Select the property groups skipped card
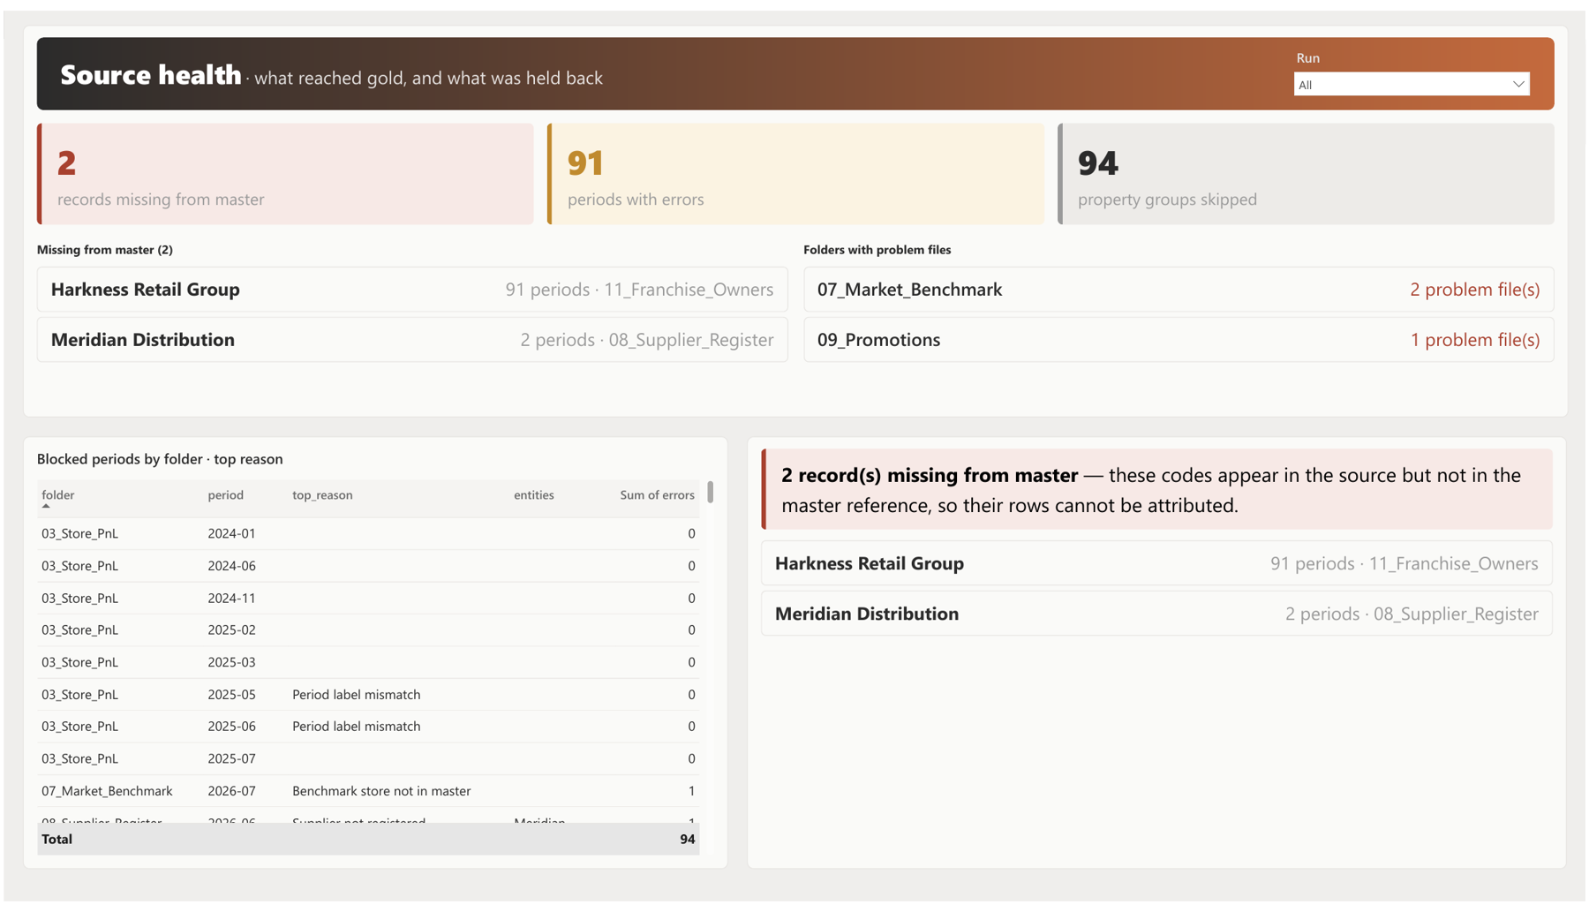 click(1306, 174)
